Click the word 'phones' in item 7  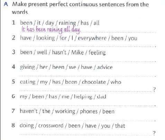coord(89,112)
